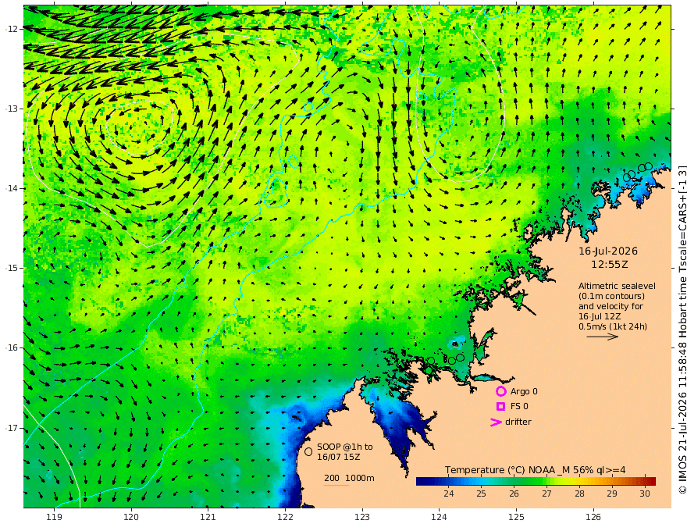Click the magenta drifter arrowhead legend symbol
The height and width of the screenshot is (531, 687).
(x=496, y=422)
